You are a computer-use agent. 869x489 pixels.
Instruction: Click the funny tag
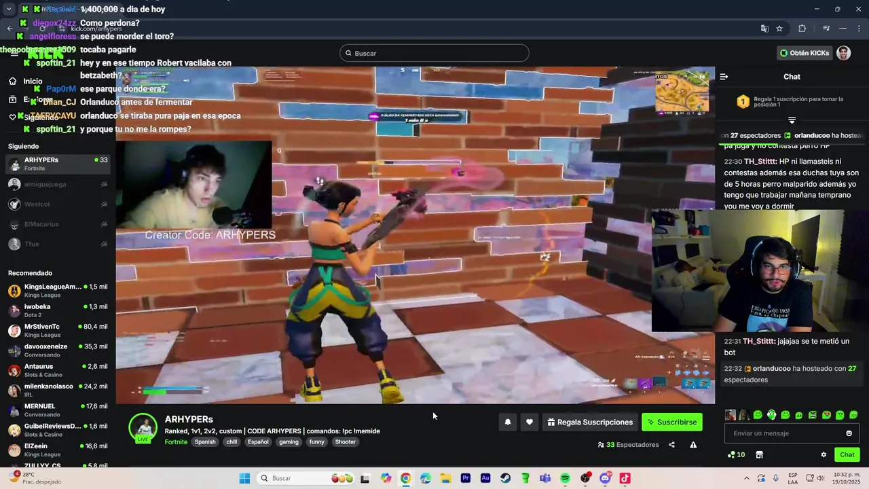[x=316, y=441]
